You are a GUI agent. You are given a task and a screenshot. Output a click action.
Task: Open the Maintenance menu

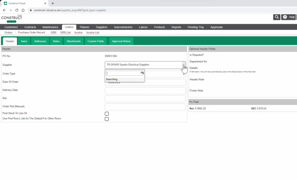[50, 27]
